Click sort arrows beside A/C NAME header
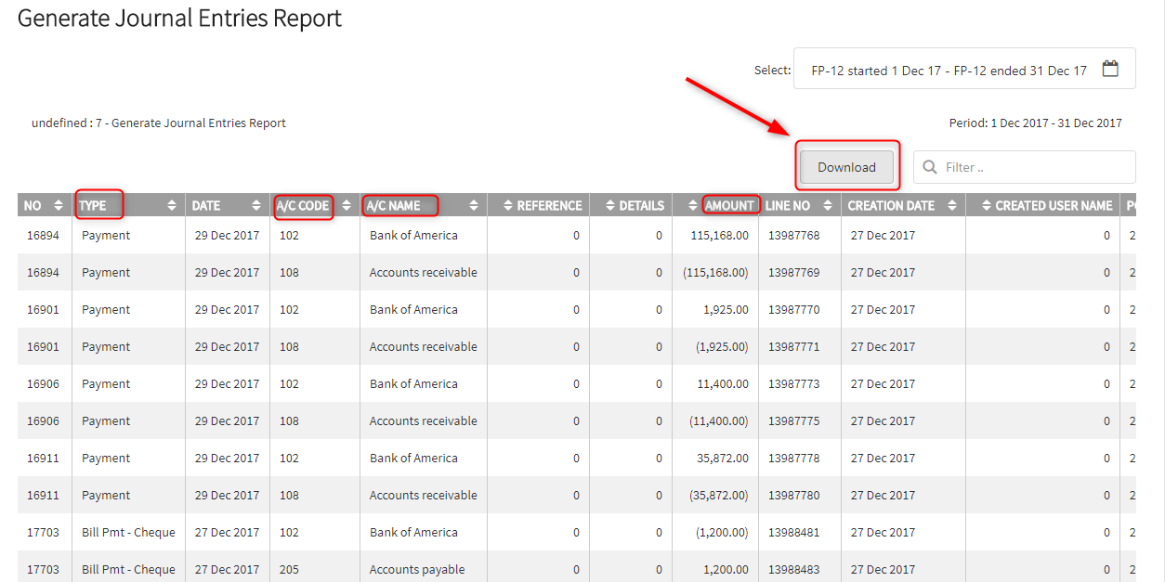This screenshot has width=1165, height=582. (474, 205)
